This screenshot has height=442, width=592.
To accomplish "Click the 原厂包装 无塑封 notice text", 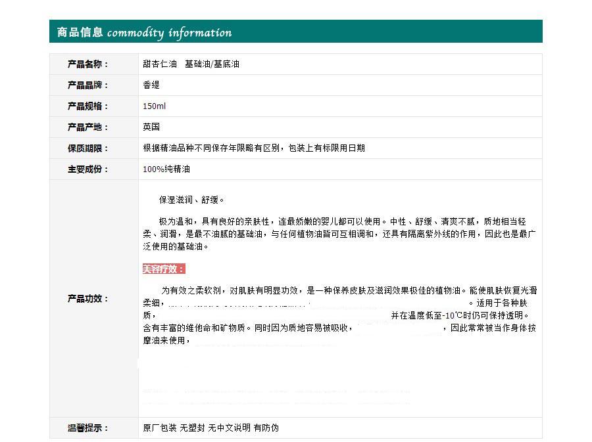I will coord(210,428).
